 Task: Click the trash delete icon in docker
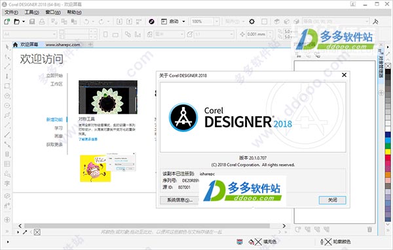coord(369,229)
